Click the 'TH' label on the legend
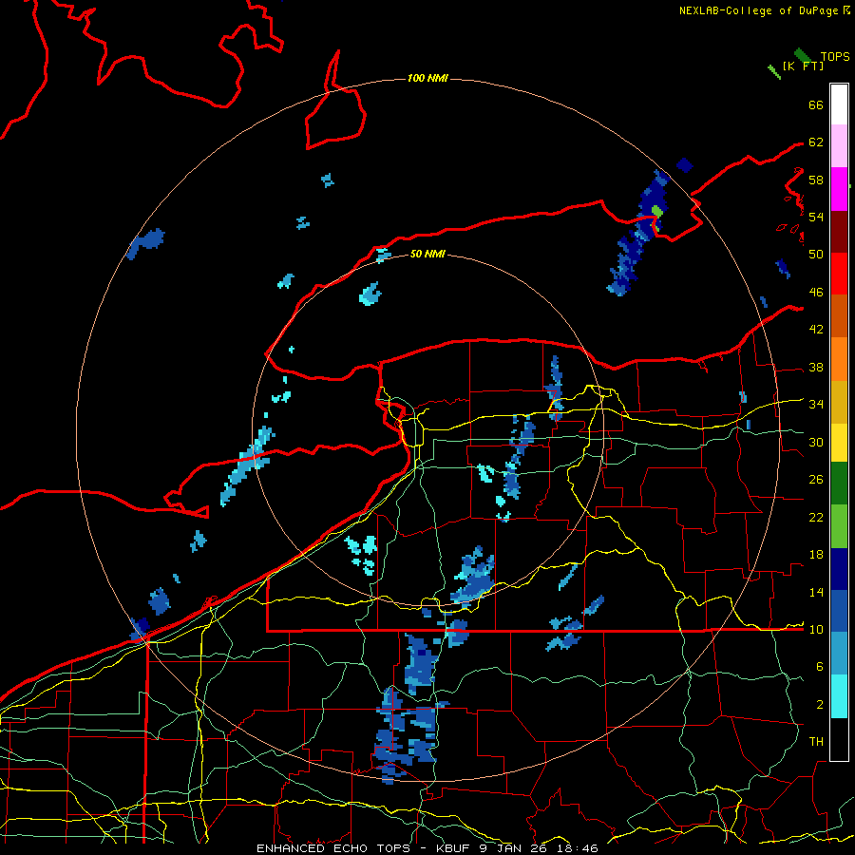855x855 pixels. pyautogui.click(x=816, y=741)
